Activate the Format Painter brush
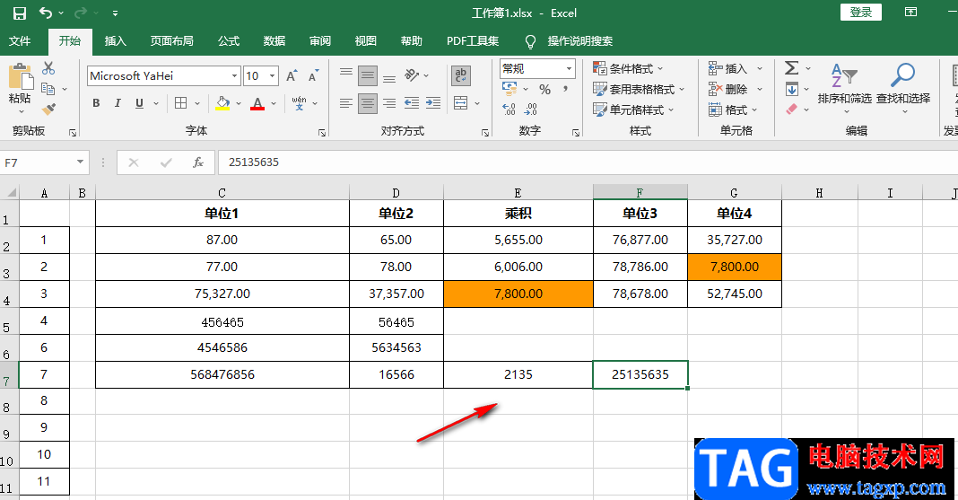The image size is (958, 500). click(x=48, y=110)
